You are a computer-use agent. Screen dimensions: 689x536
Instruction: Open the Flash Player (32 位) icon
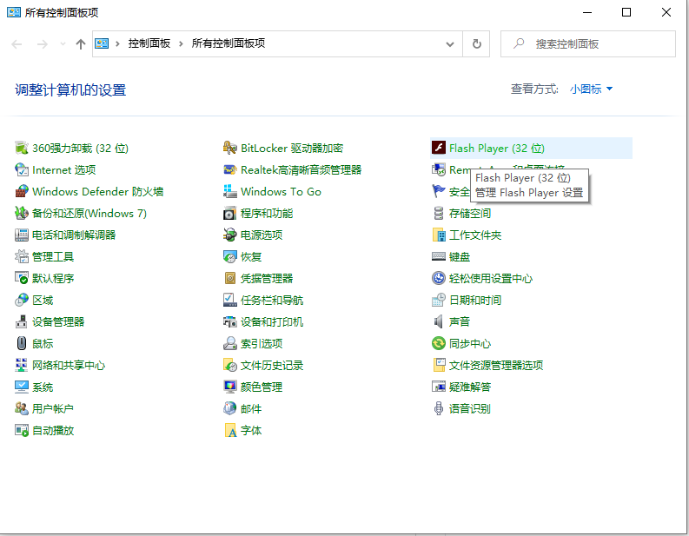(x=439, y=149)
